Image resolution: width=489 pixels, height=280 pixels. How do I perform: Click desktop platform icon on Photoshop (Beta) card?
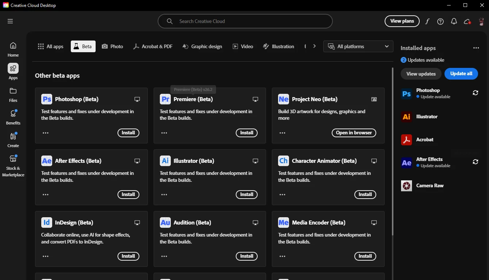(x=137, y=99)
